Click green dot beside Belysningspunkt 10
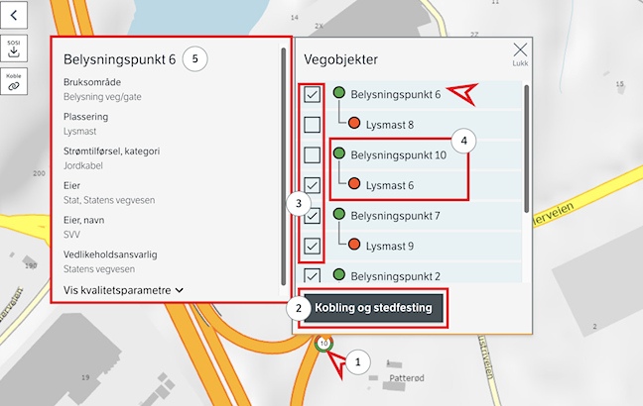This screenshot has height=406, width=643. point(339,153)
